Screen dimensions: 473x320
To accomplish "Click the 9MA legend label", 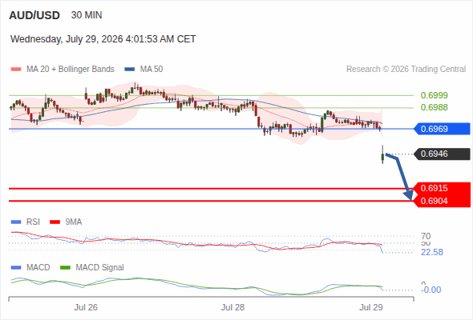I will tap(74, 222).
